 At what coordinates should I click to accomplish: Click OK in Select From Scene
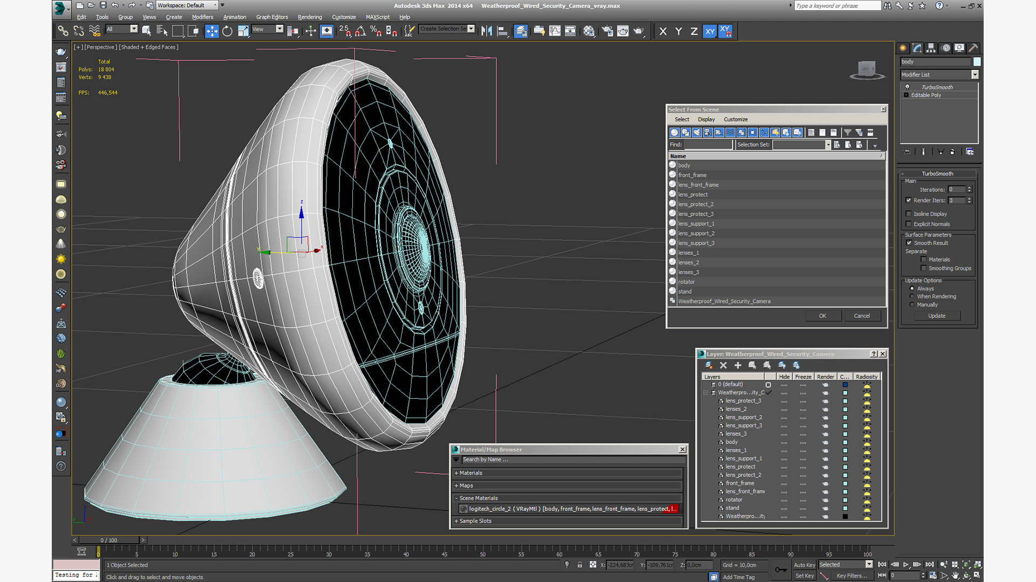(x=823, y=316)
